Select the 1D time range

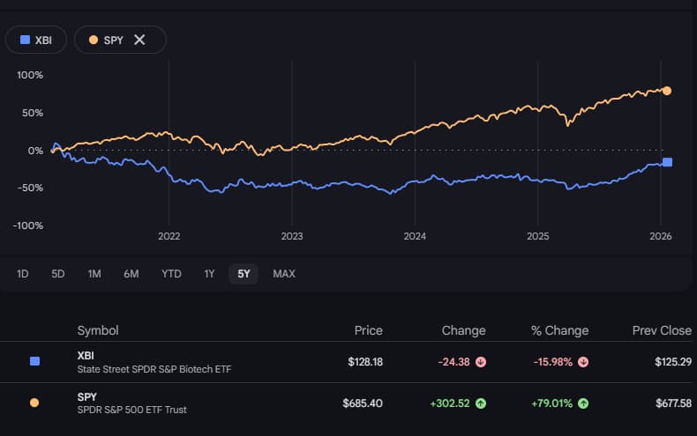tap(23, 274)
